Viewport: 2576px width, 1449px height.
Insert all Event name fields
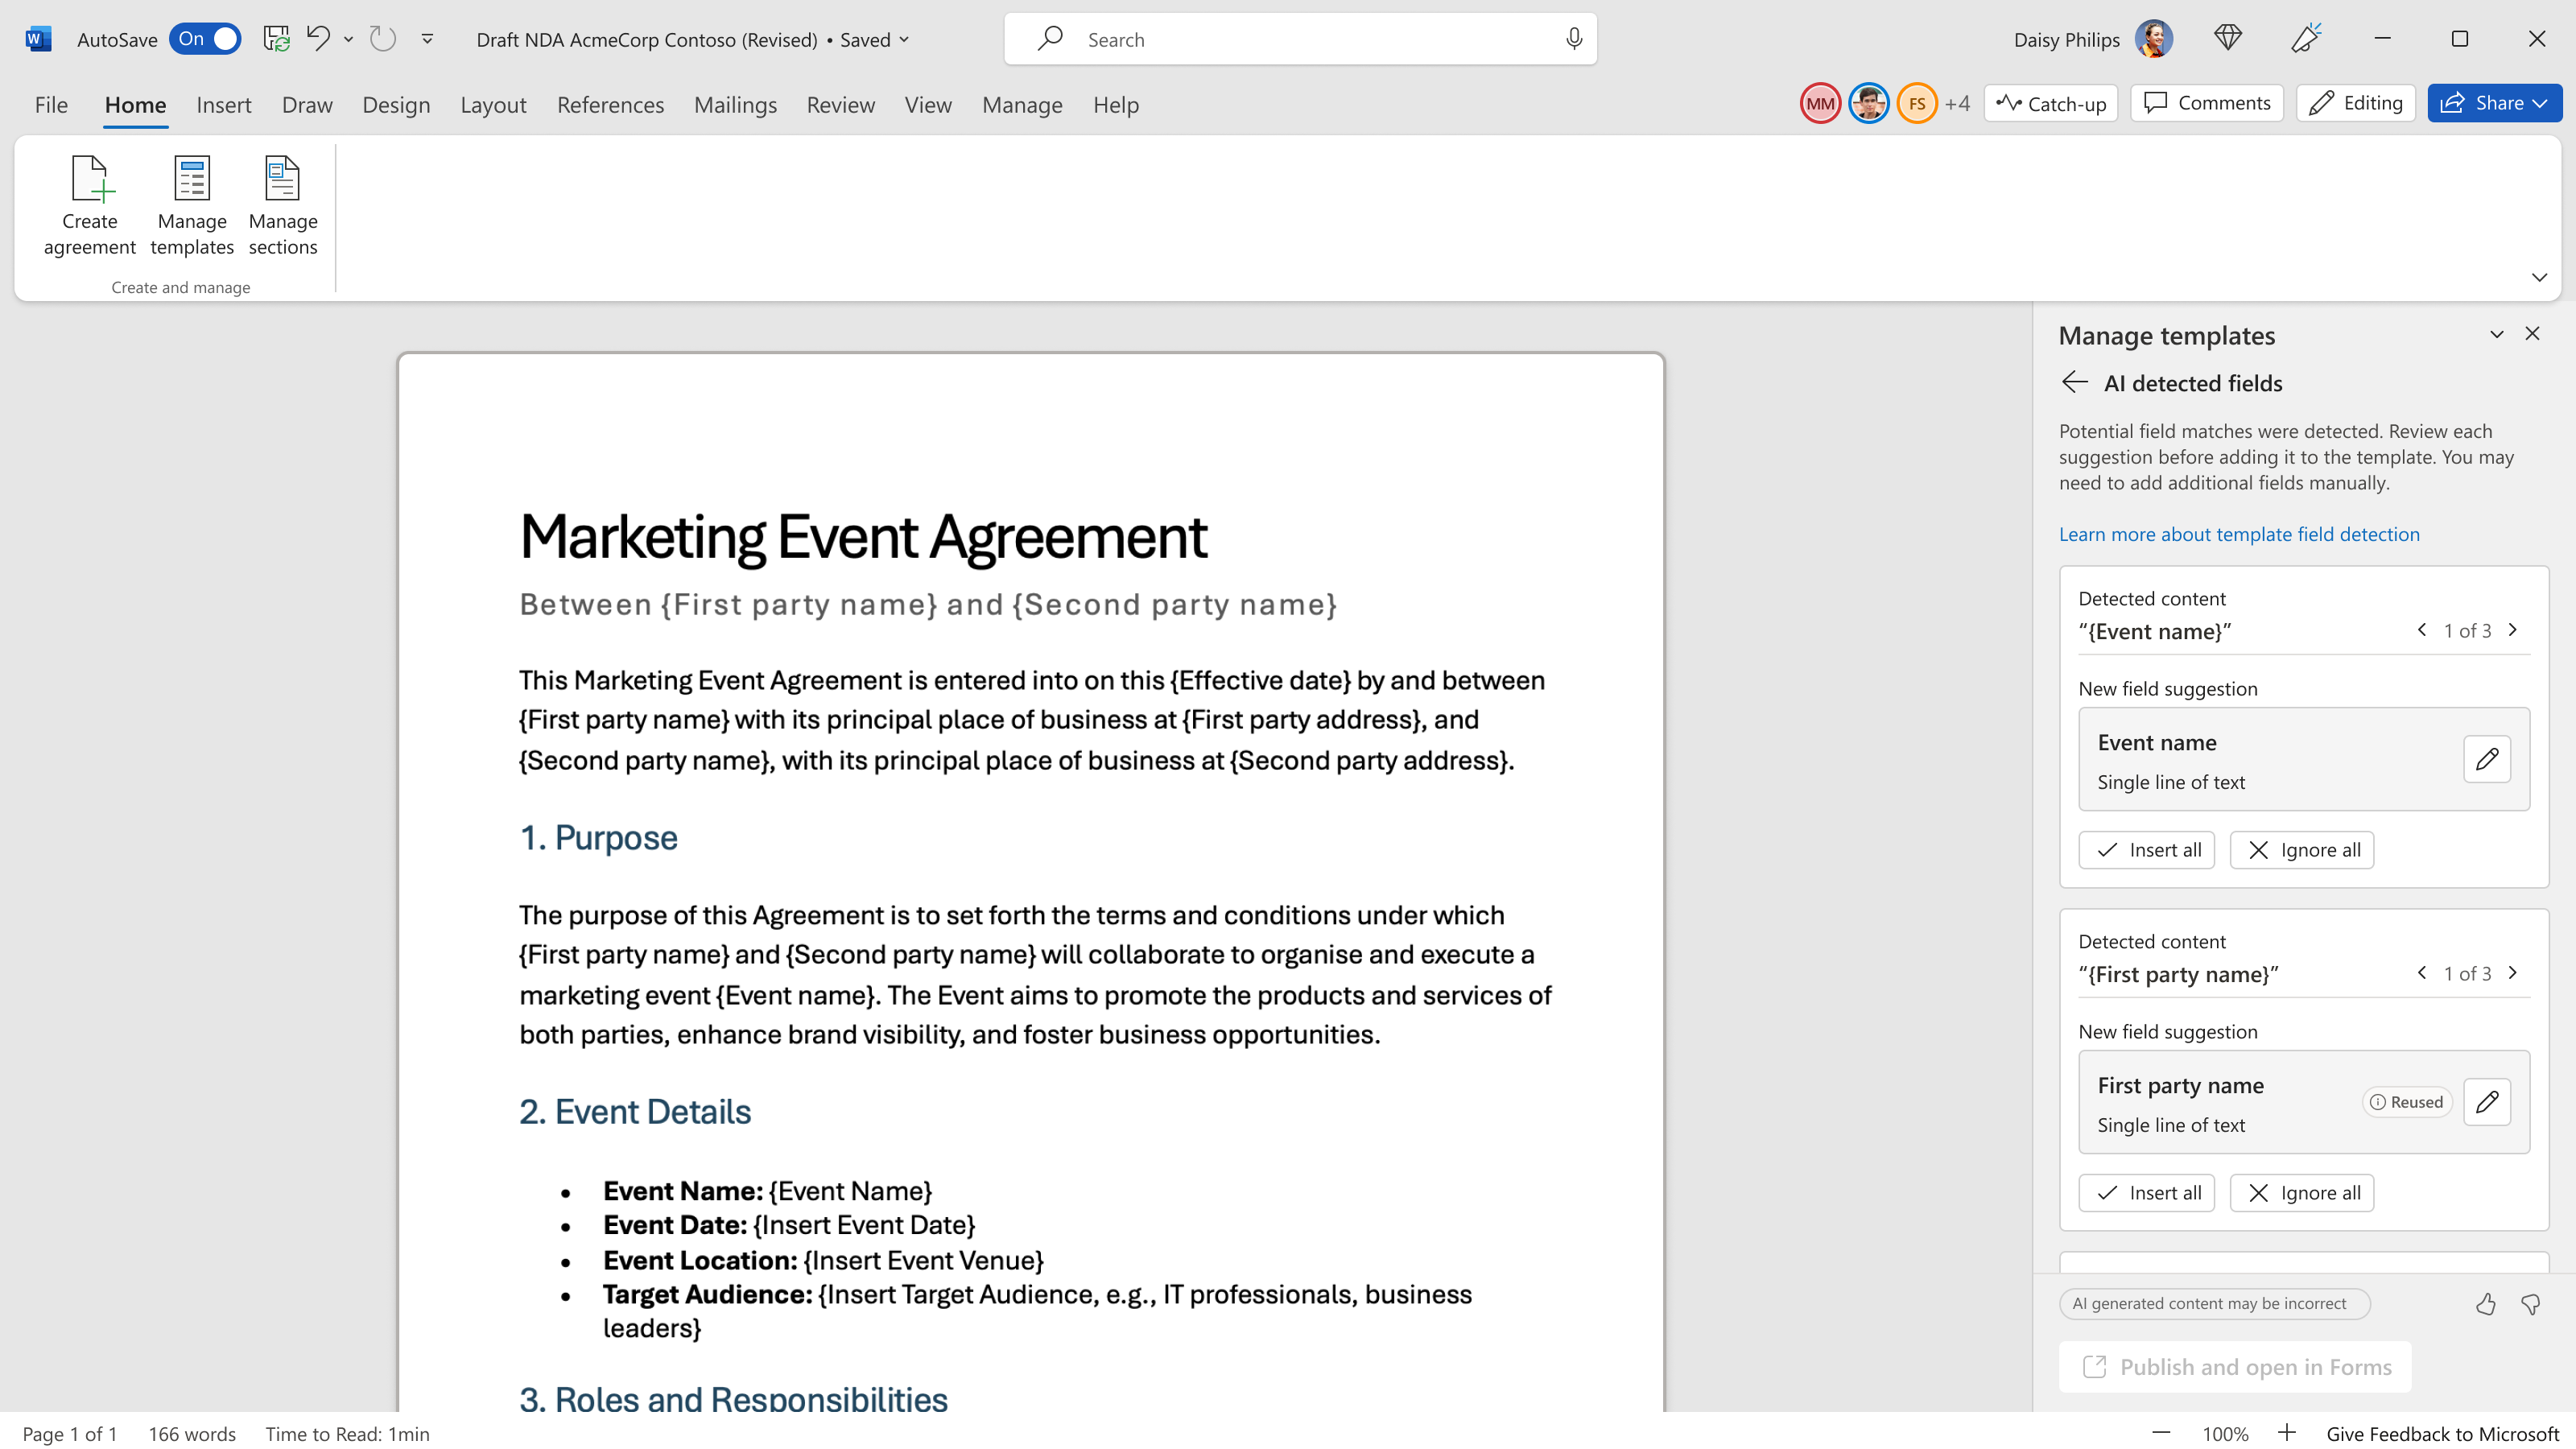click(x=2147, y=850)
